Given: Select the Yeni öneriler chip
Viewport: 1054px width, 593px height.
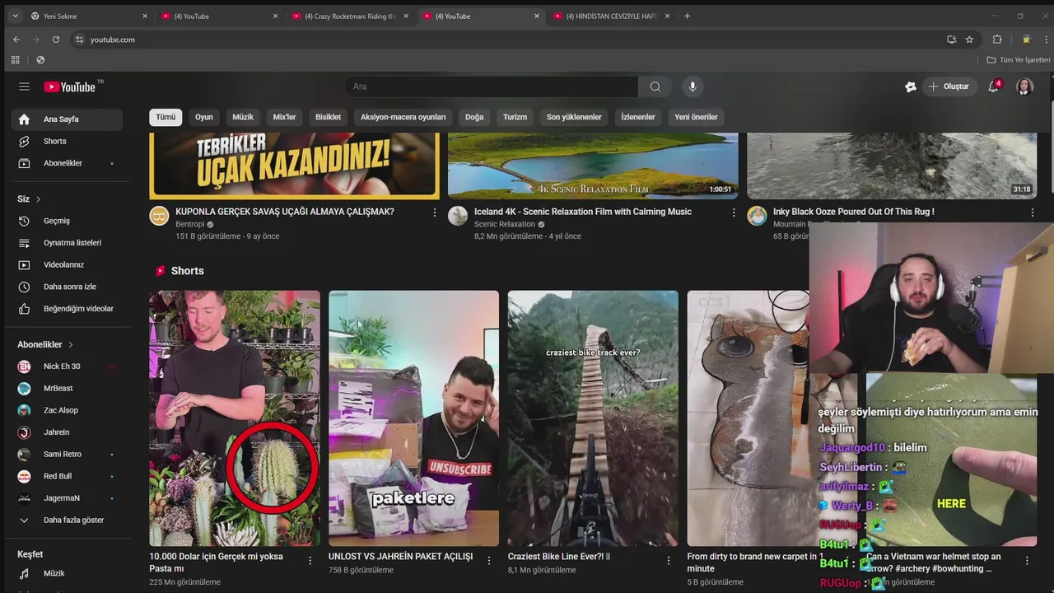Looking at the screenshot, I should click(x=696, y=117).
